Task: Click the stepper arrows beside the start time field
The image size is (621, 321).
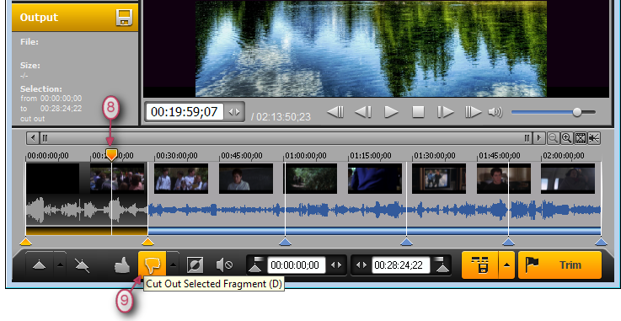Action: [336, 265]
